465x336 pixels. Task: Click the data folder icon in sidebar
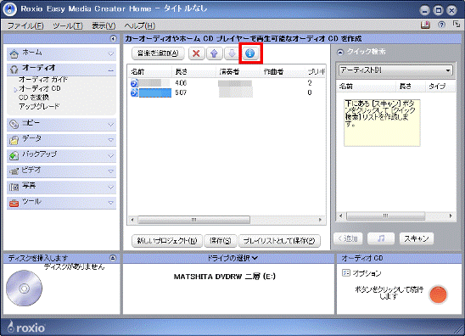(14, 140)
